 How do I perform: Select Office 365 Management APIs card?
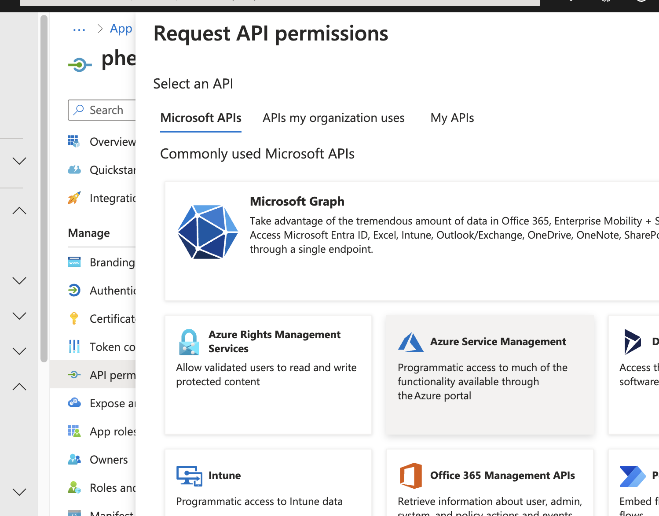click(490, 483)
